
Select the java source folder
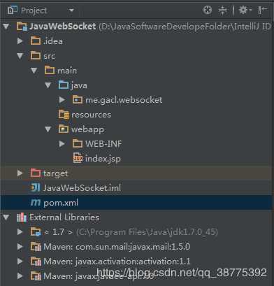click(x=79, y=85)
